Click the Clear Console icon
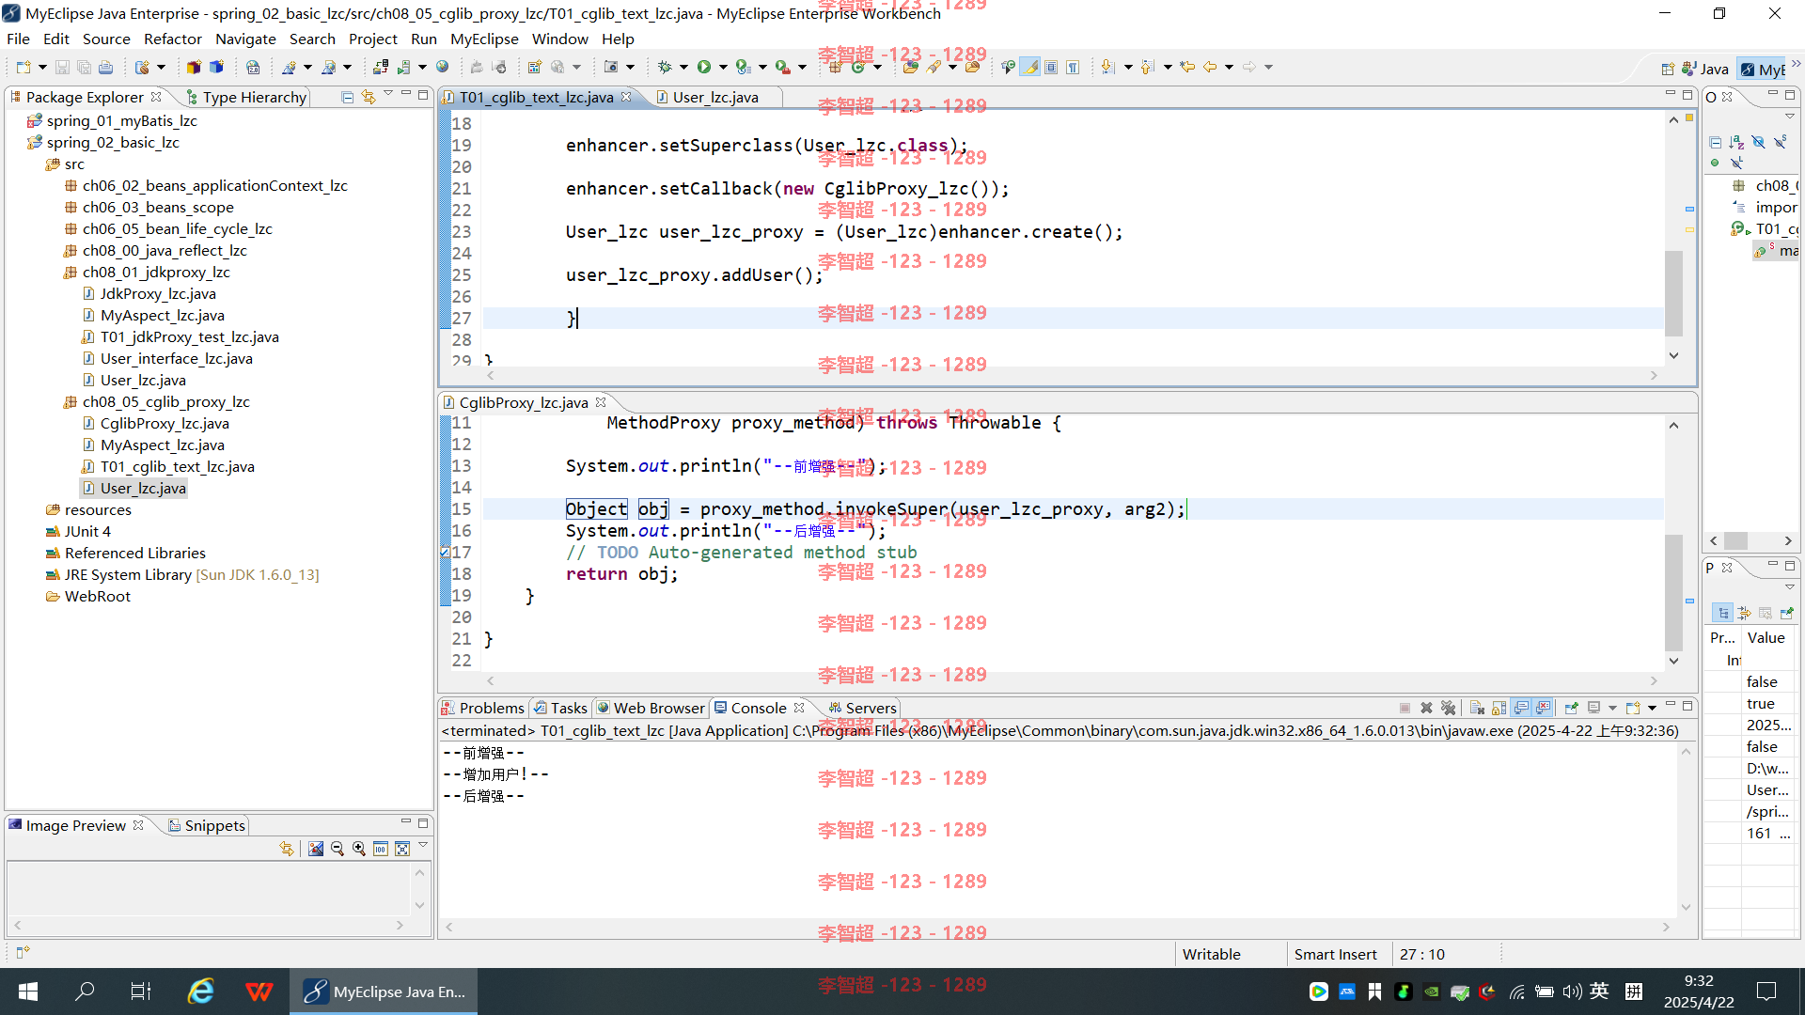Image resolution: width=1805 pixels, height=1015 pixels. [1477, 708]
